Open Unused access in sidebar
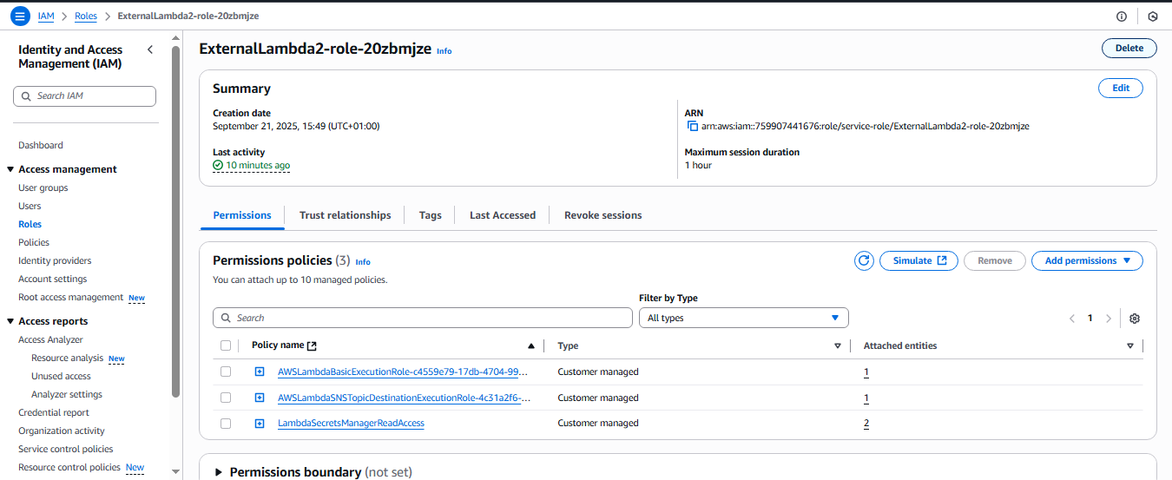The width and height of the screenshot is (1172, 480). tap(61, 376)
